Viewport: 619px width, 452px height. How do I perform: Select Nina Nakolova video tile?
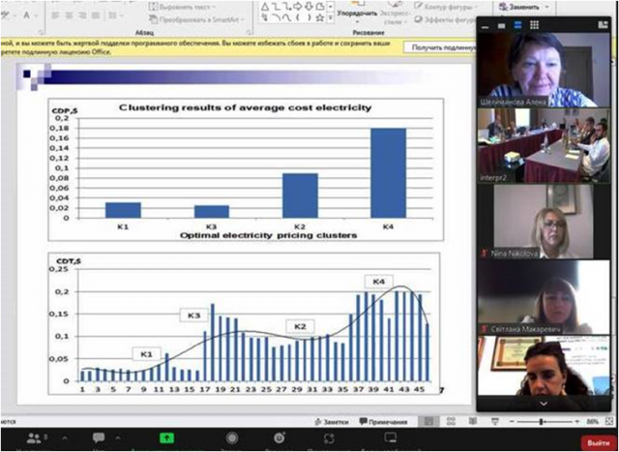[x=544, y=222]
